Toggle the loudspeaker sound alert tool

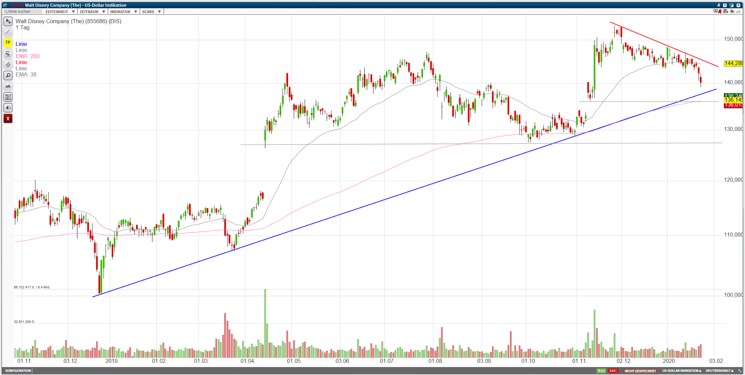click(x=8, y=107)
